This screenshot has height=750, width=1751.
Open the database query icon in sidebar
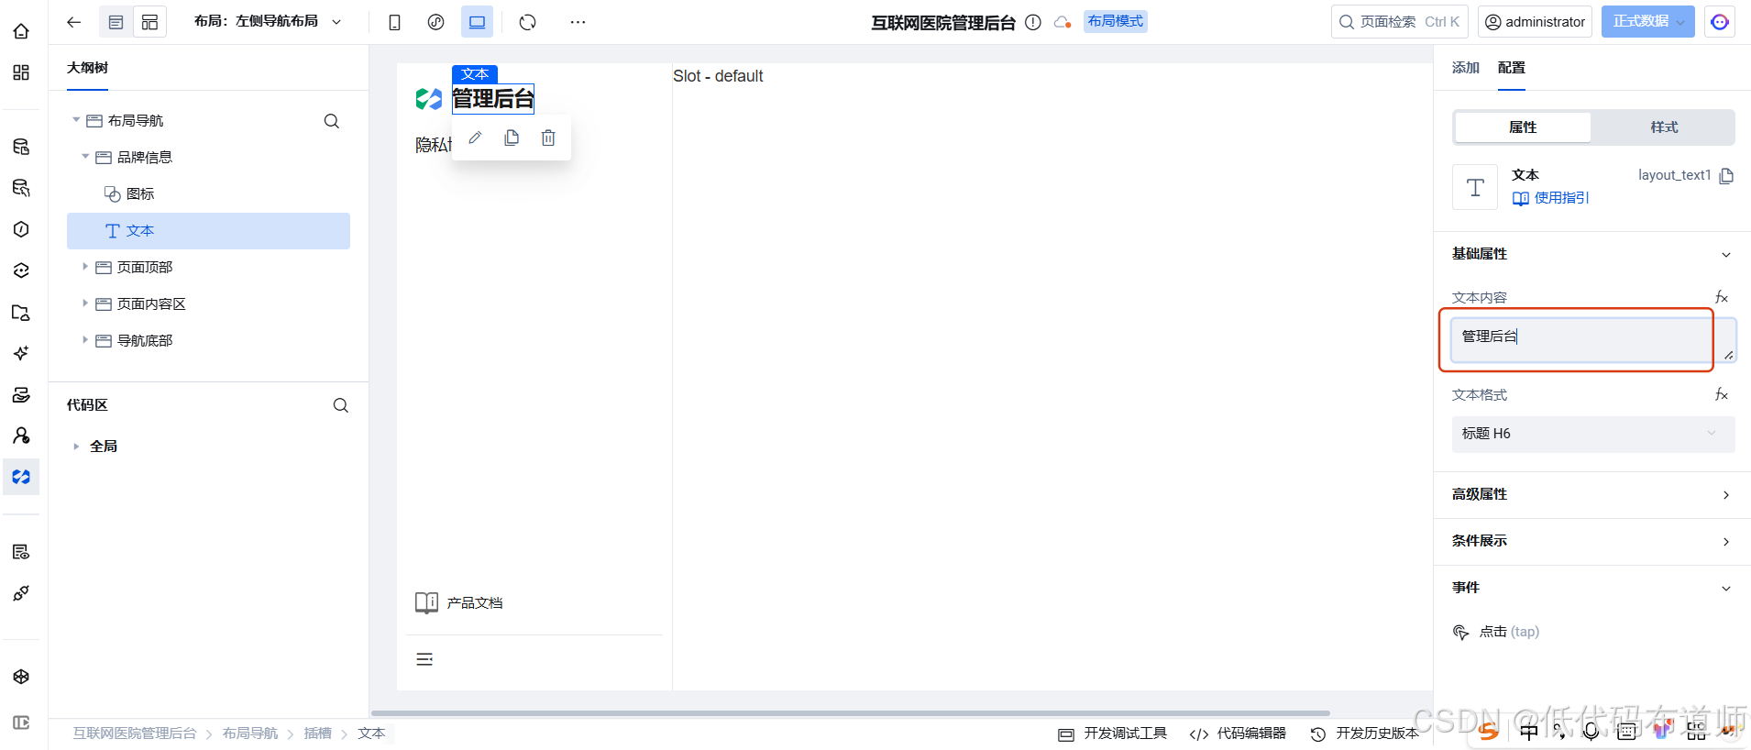coord(21,188)
